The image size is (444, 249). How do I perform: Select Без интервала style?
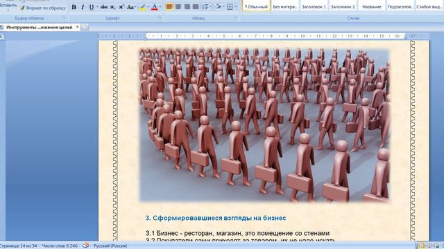coord(285,6)
